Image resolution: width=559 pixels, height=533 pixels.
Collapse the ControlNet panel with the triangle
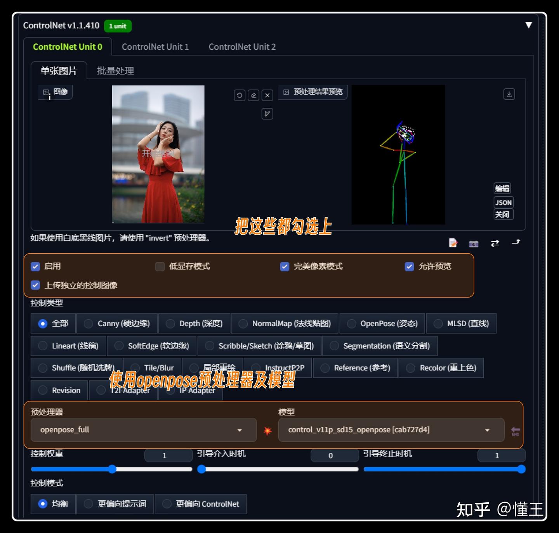click(529, 24)
